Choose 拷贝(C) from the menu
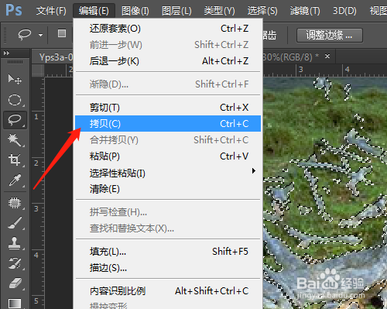Viewport: 387px width, 309px height. click(x=168, y=124)
